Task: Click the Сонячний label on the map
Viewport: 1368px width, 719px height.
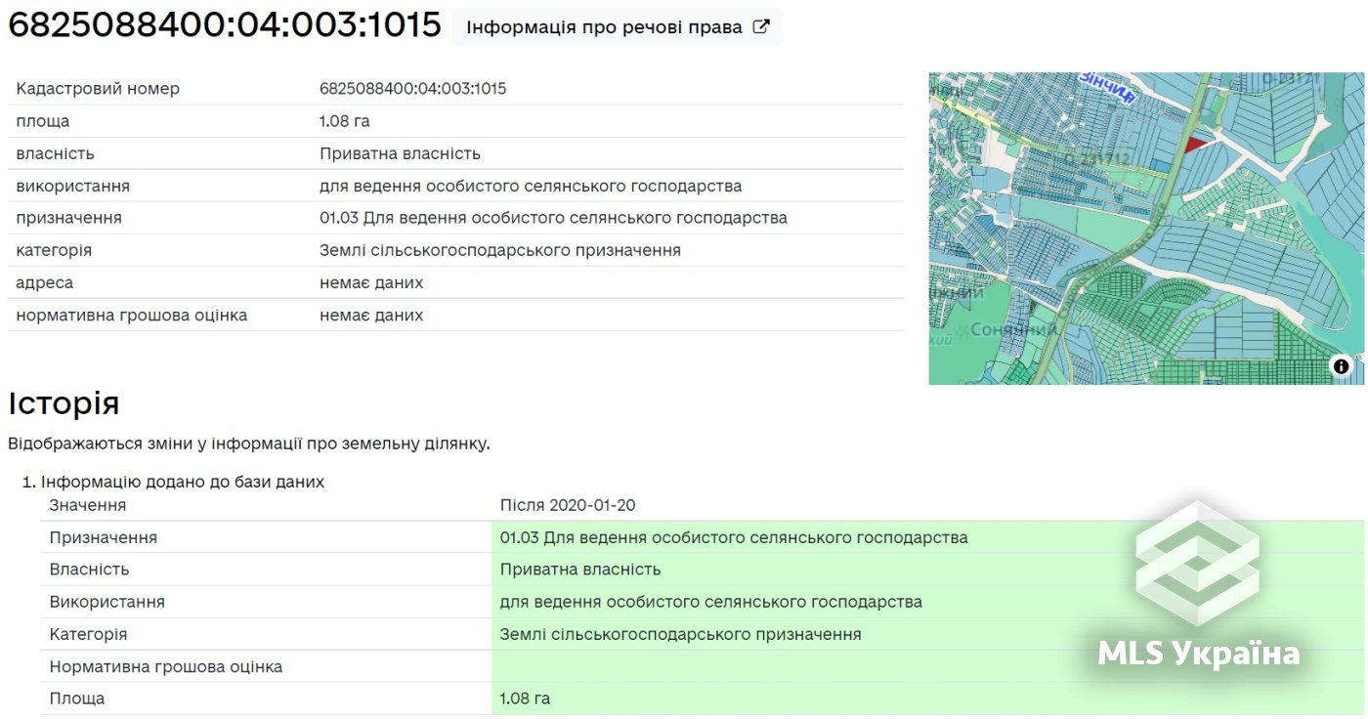Action: coord(1013,330)
